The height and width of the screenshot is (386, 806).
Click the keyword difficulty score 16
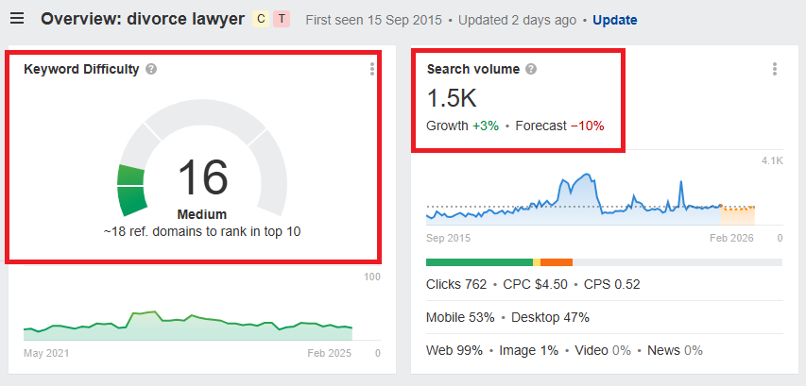pos(202,176)
